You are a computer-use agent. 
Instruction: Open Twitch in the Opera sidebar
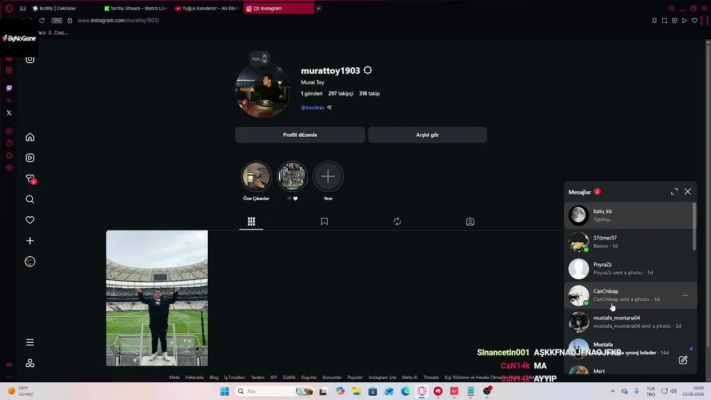[9, 88]
